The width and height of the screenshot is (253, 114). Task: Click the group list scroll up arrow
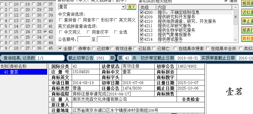tap(235, 7)
